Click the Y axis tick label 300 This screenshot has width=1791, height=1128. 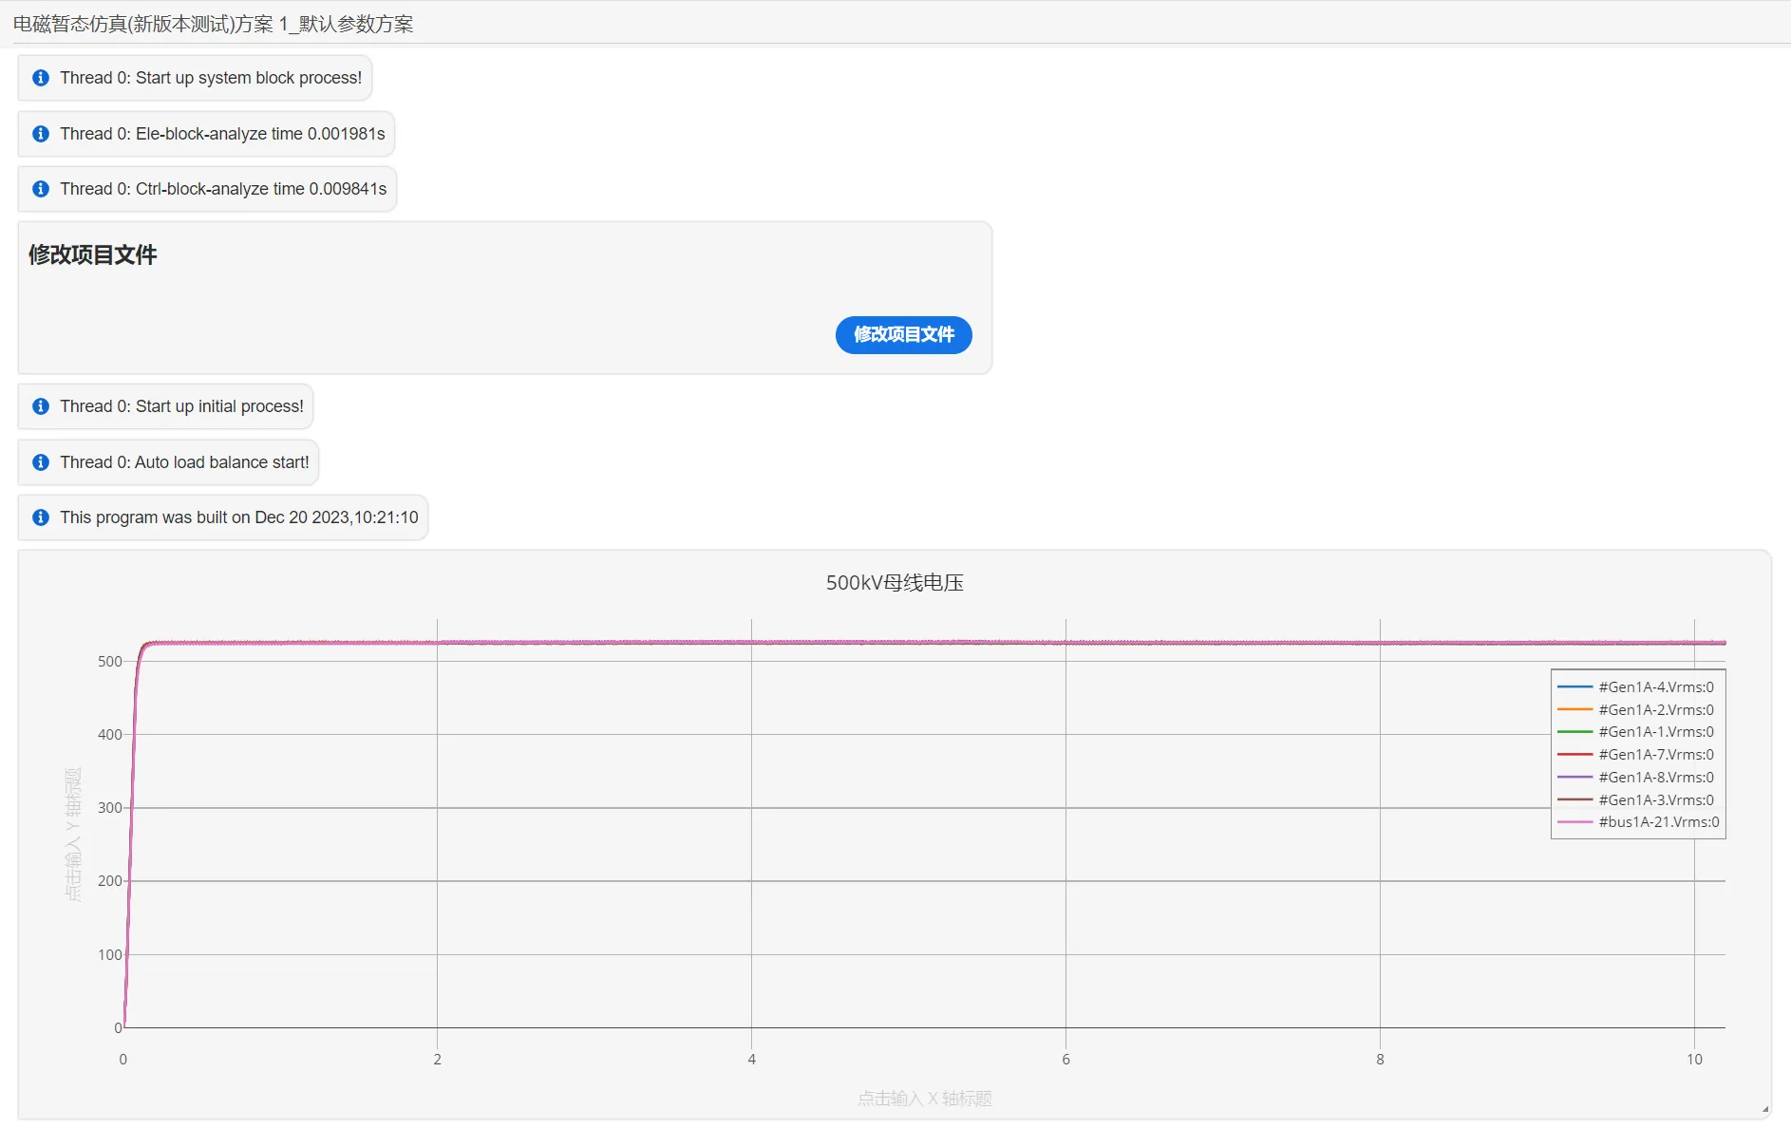(x=109, y=808)
